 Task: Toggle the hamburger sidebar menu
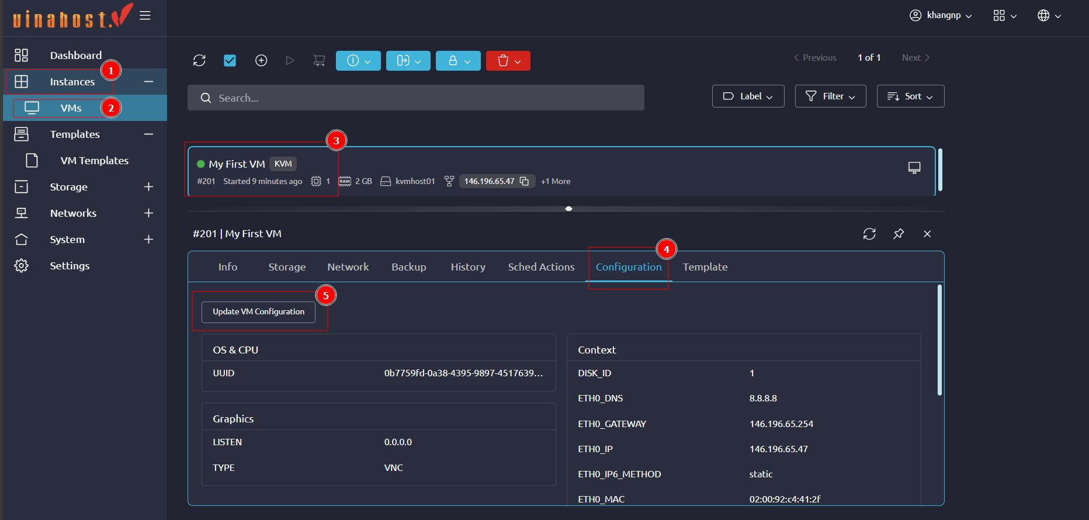(145, 16)
